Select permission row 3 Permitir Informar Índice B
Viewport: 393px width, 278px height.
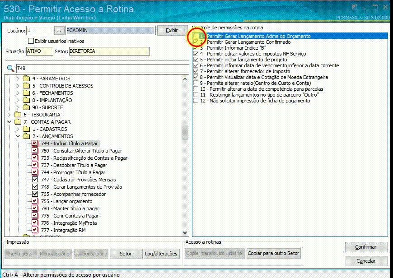click(x=290, y=48)
